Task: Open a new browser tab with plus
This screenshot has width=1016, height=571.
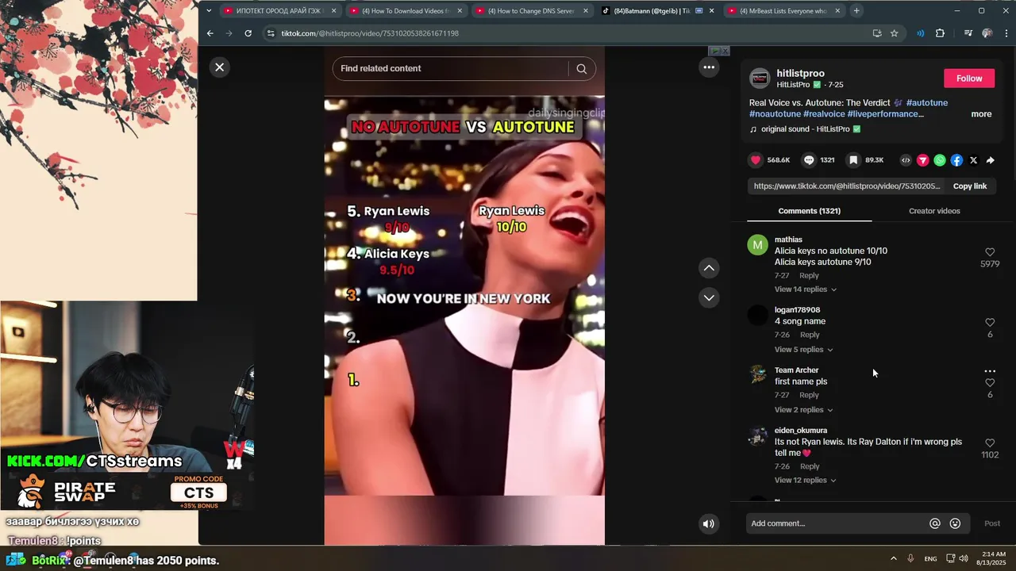Action: pos(856,11)
